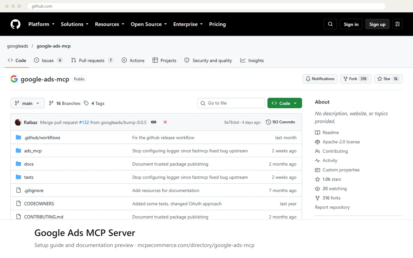Click the Google logo avatar beside repo name
This screenshot has width=413, height=258.
(14, 79)
